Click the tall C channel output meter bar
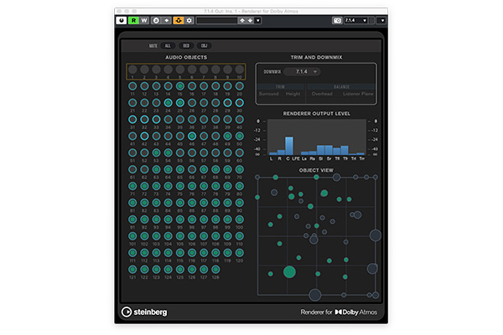The image size is (503, 335). (289, 146)
